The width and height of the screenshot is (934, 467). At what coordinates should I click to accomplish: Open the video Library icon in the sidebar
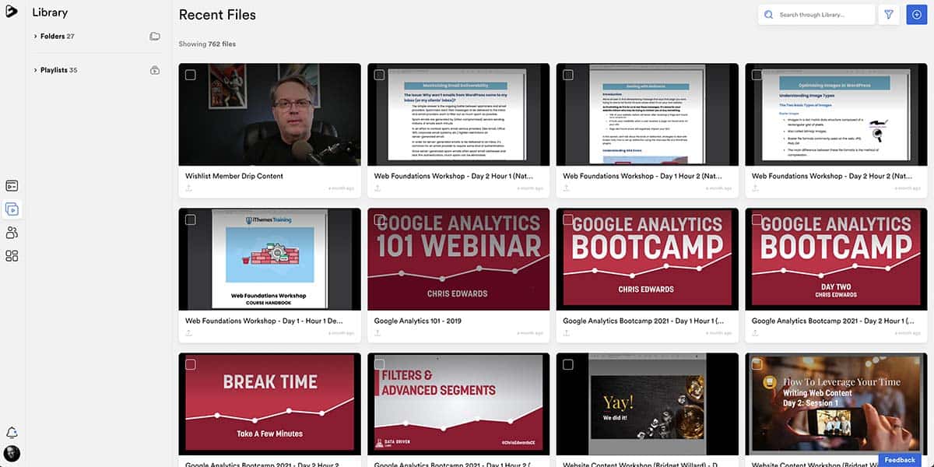pyautogui.click(x=12, y=209)
